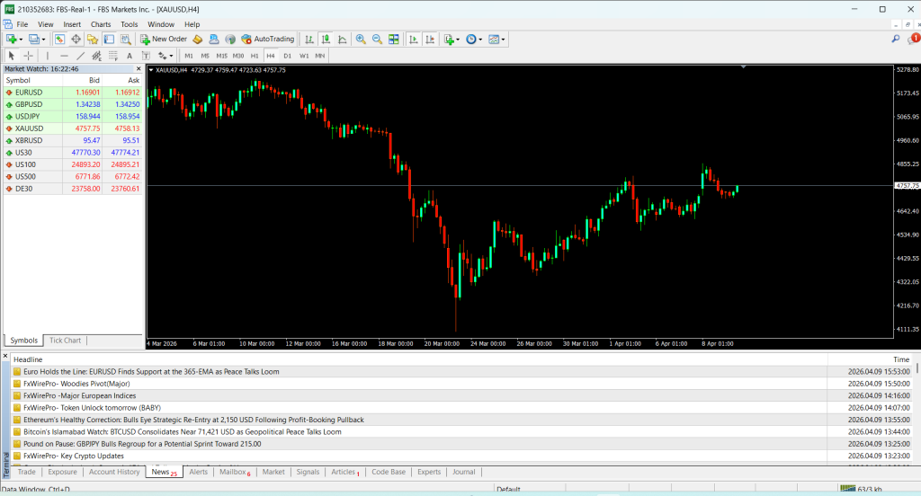This screenshot has width=921, height=496.
Task: Switch chart to the D1 timeframe
Action: 288,56
